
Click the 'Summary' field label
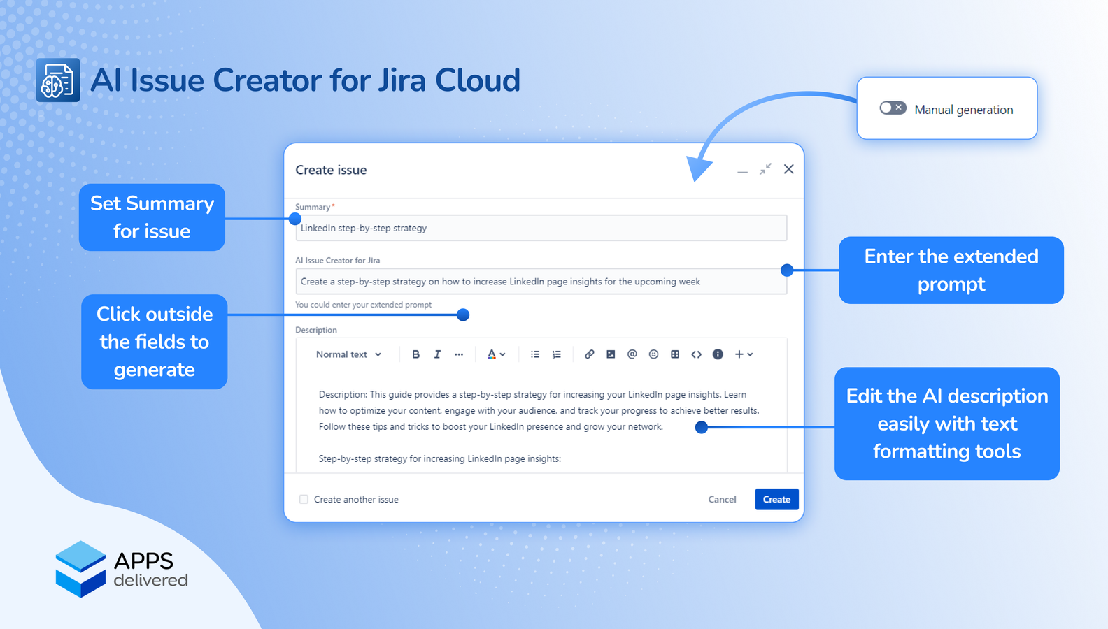(313, 207)
